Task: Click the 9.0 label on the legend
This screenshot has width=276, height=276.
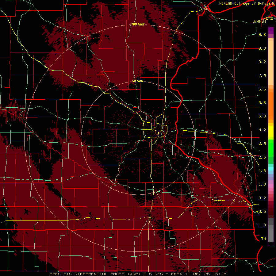Action: tap(262, 48)
